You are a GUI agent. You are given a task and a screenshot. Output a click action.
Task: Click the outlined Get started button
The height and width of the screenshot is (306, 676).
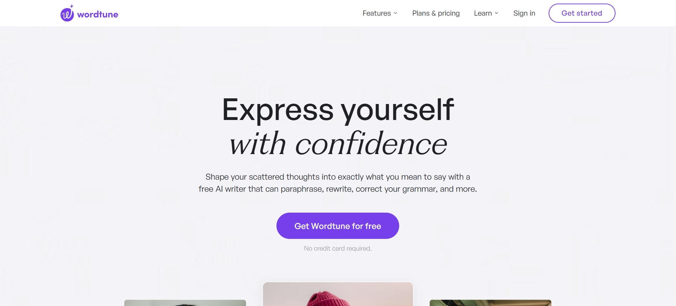(582, 13)
